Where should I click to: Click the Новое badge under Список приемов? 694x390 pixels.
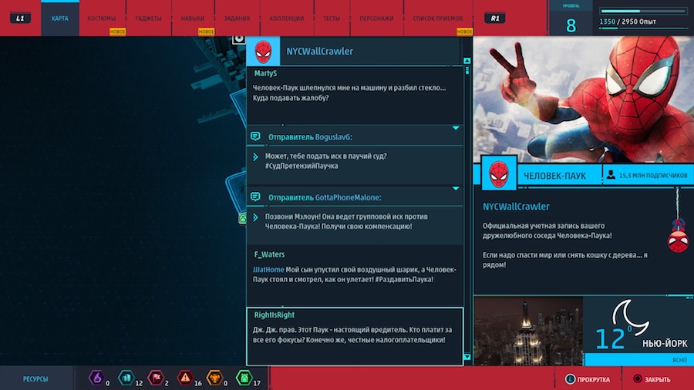(464, 32)
